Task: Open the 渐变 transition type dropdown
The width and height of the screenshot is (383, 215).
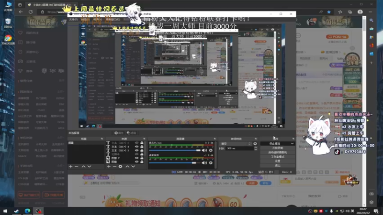Action: [236, 144]
